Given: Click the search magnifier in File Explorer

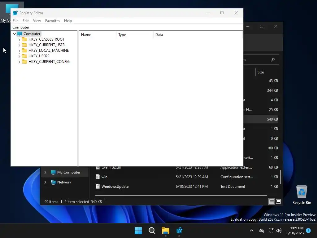Looking at the screenshot, I should tap(273, 59).
